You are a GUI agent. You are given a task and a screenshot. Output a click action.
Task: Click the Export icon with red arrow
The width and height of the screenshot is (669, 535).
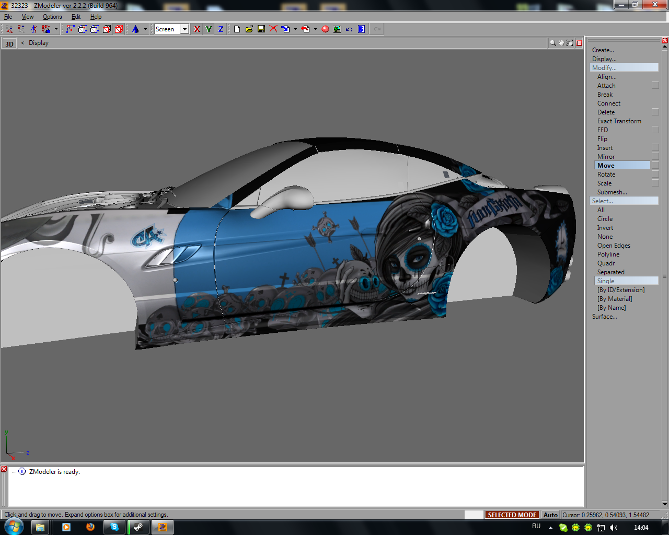[306, 29]
